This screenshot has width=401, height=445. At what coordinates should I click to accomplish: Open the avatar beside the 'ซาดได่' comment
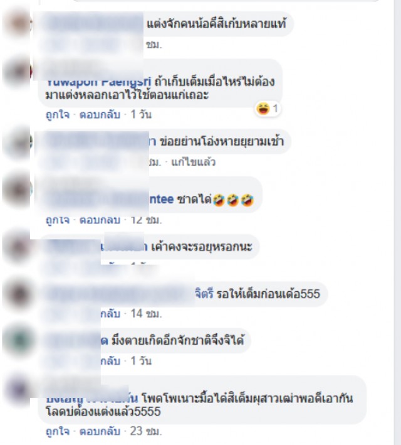(x=18, y=190)
